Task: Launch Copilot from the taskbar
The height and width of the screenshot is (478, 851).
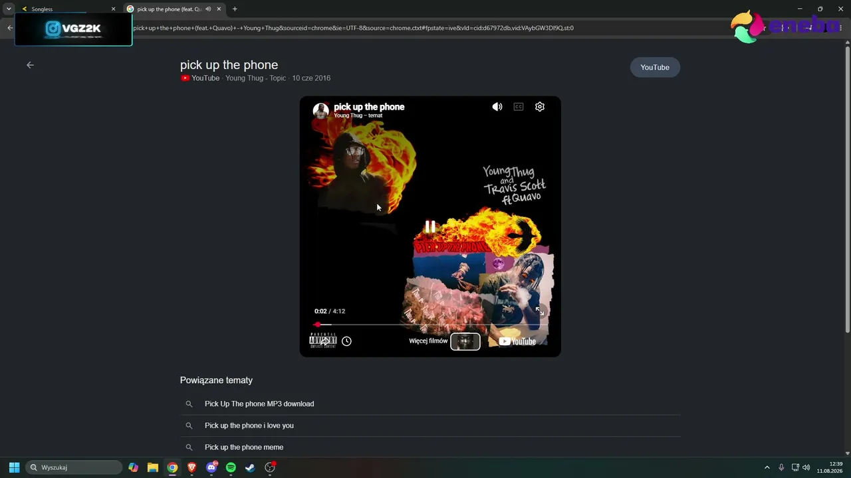Action: pyautogui.click(x=134, y=467)
